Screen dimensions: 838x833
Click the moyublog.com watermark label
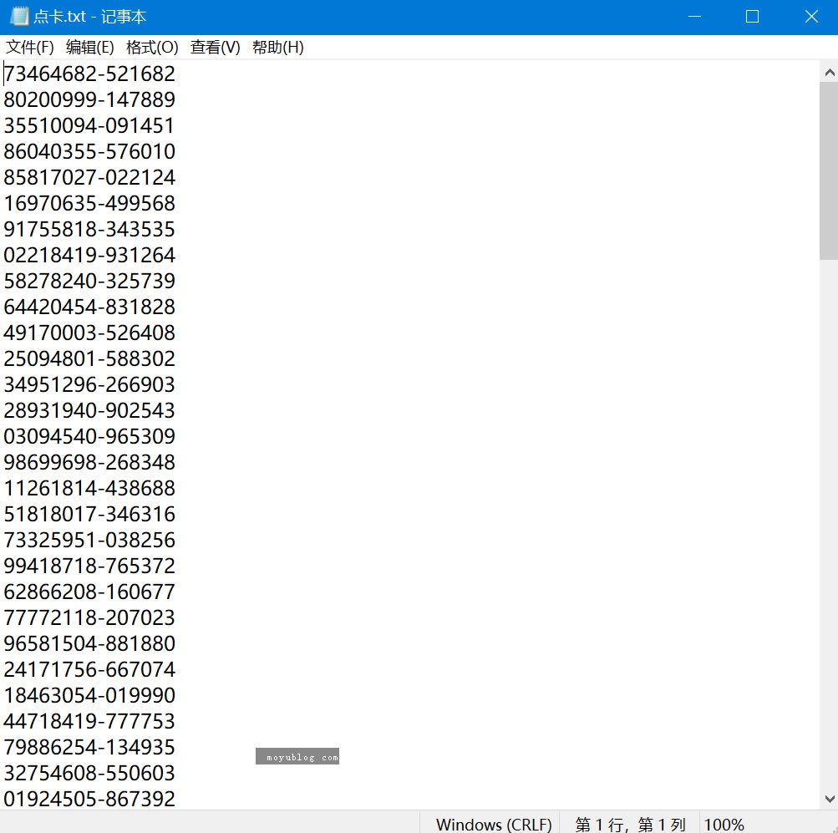[x=297, y=757]
